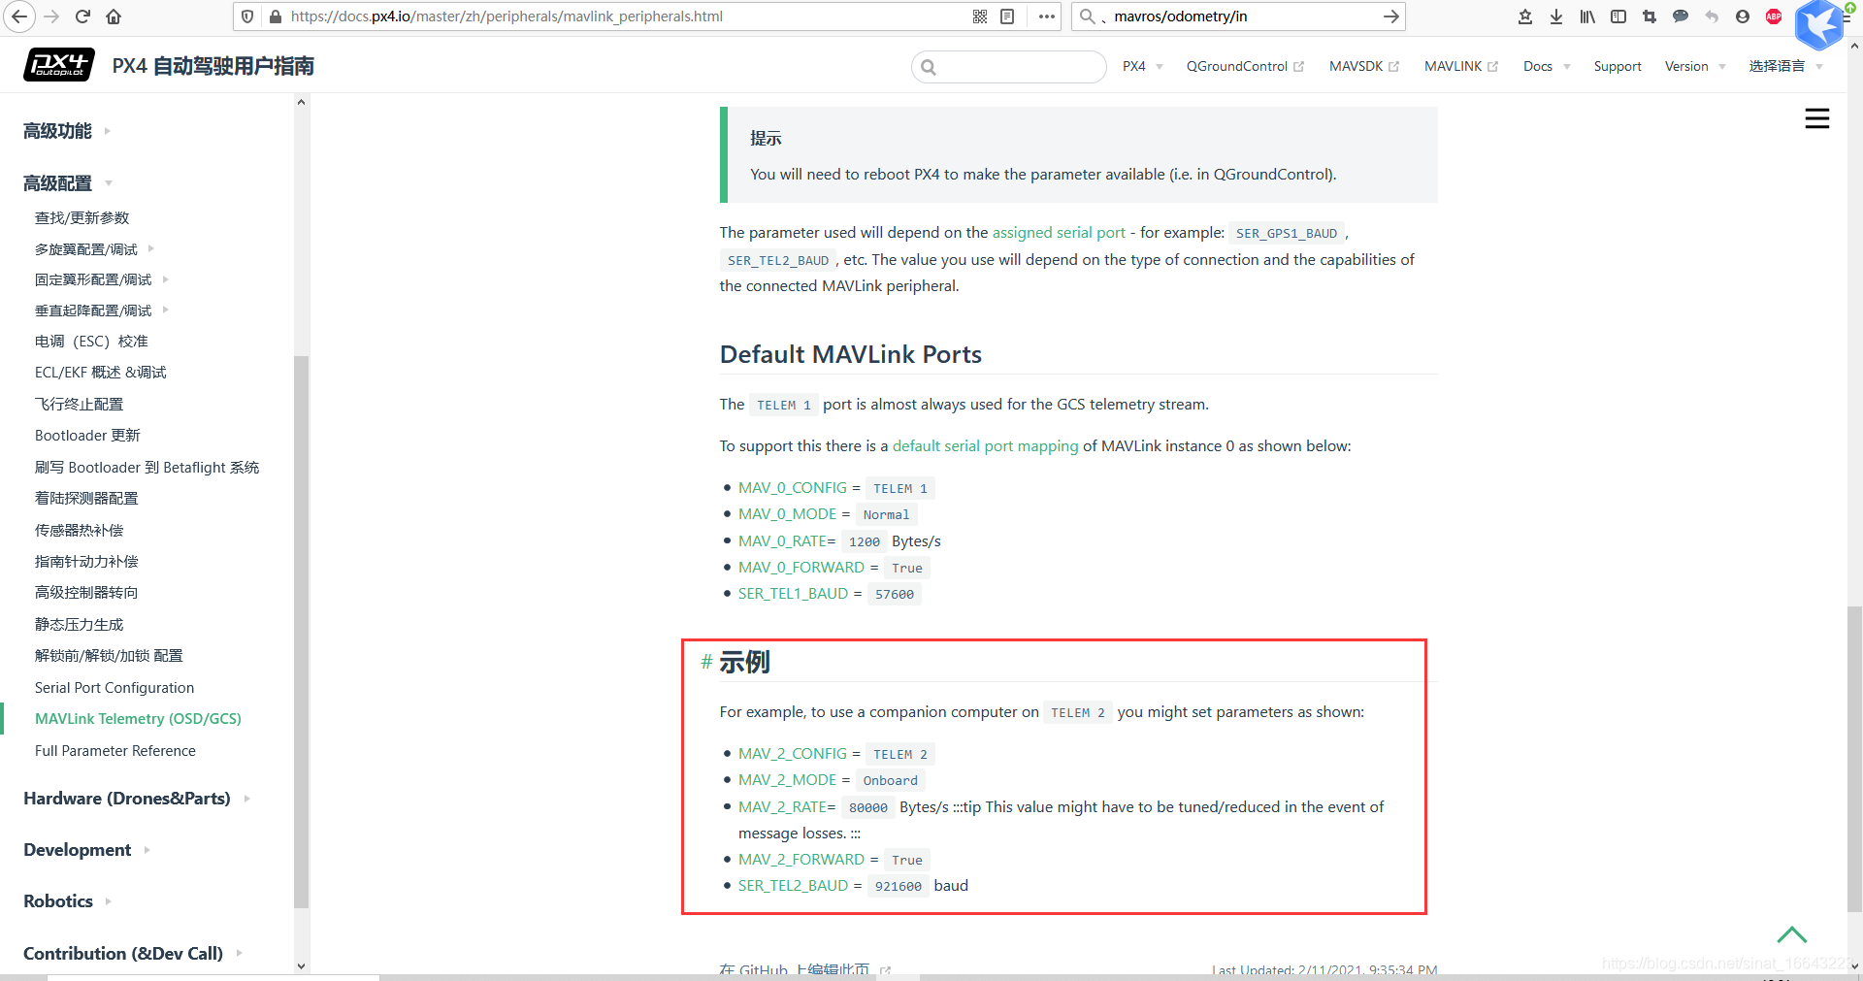Image resolution: width=1863 pixels, height=981 pixels.
Task: Open the SER_TEL2_BAUD parameter link
Action: tap(793, 885)
